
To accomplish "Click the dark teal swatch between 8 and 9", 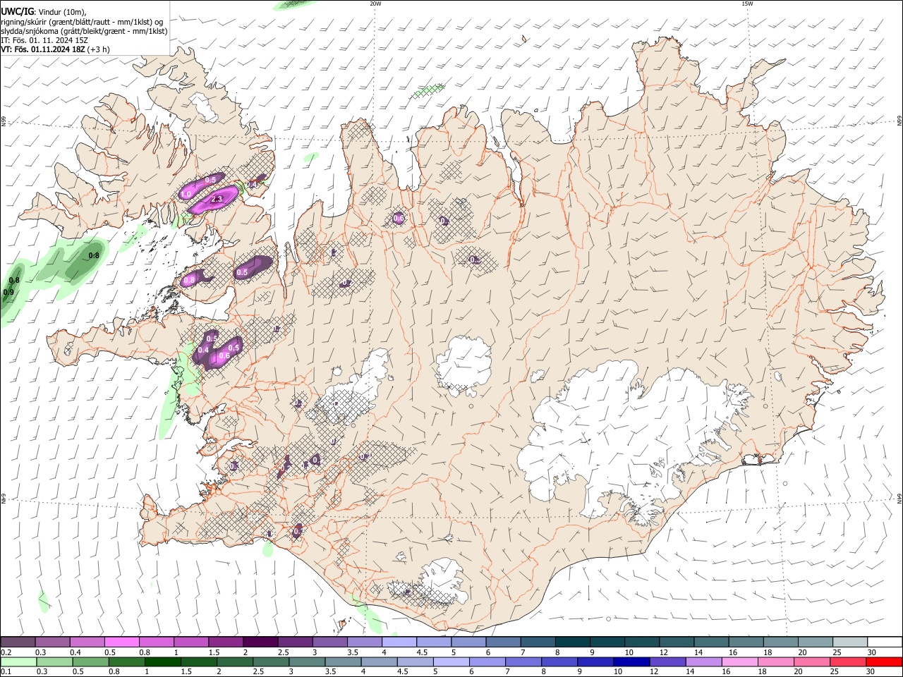I will point(573,642).
